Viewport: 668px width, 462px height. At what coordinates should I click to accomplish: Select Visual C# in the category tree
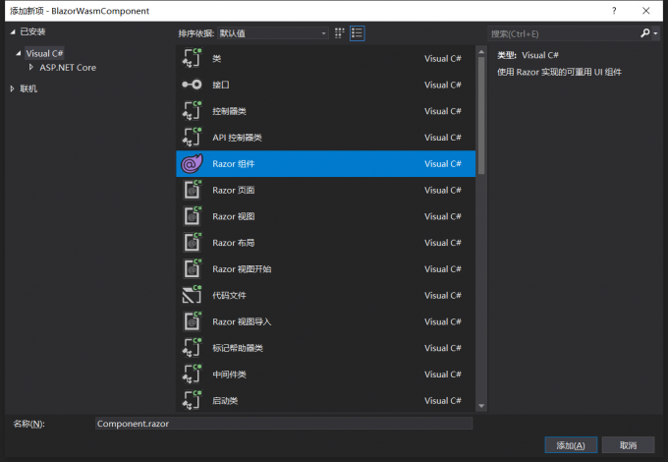[44, 53]
